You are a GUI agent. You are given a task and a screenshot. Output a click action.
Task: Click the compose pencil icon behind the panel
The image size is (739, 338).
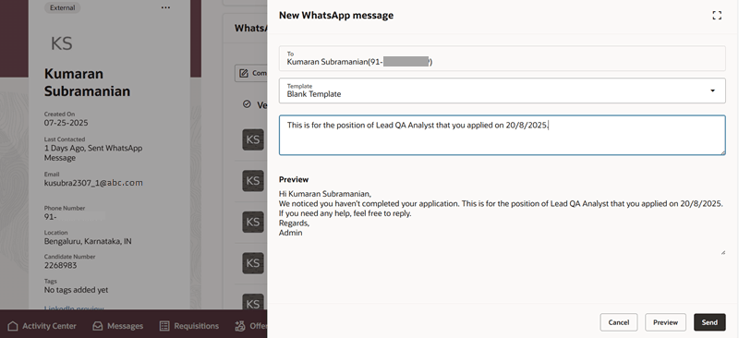tap(244, 73)
